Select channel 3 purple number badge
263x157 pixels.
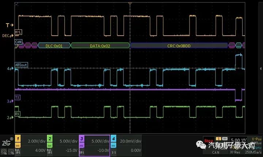tap(82, 139)
